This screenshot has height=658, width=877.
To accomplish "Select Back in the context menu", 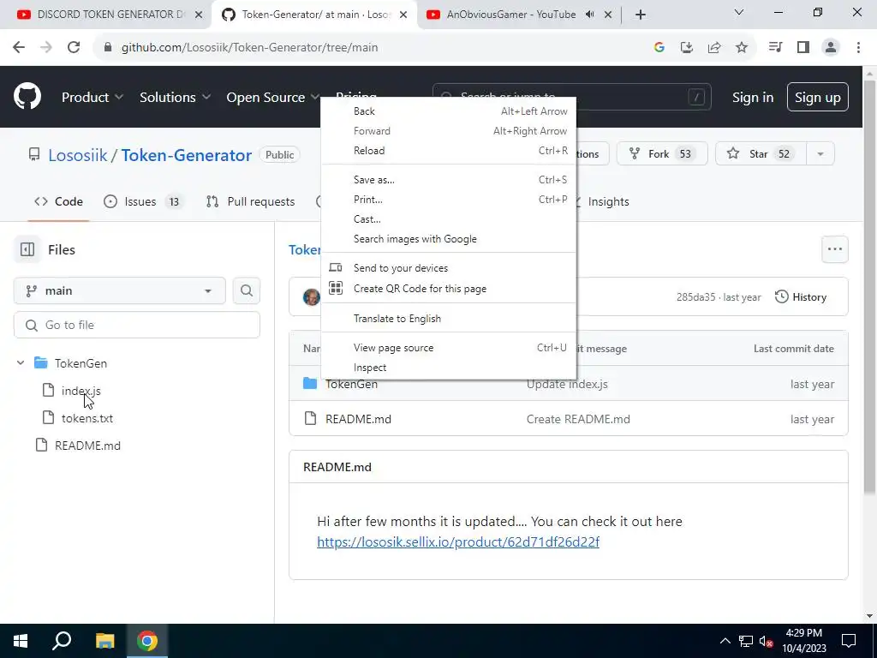I will [x=449, y=111].
